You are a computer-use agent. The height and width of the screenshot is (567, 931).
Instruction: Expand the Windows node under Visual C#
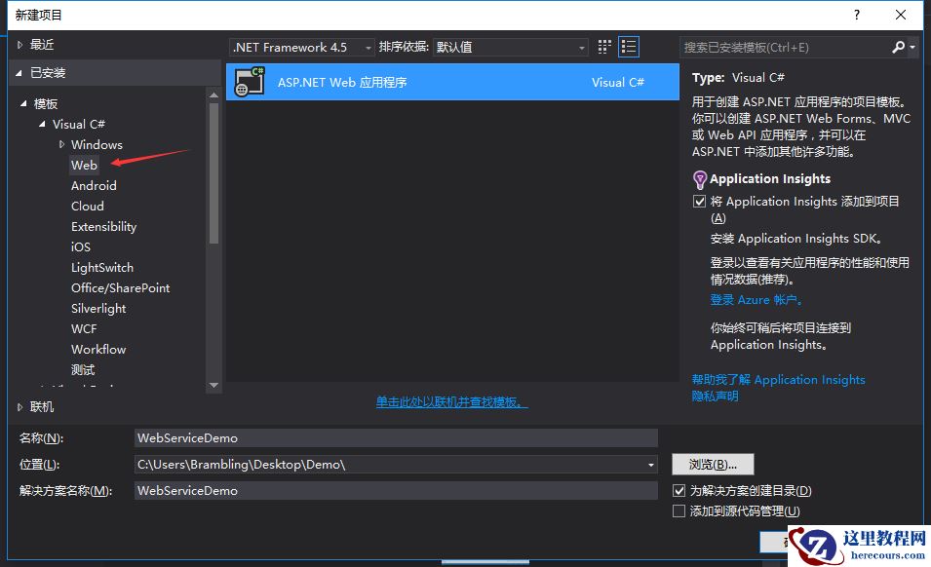click(61, 144)
